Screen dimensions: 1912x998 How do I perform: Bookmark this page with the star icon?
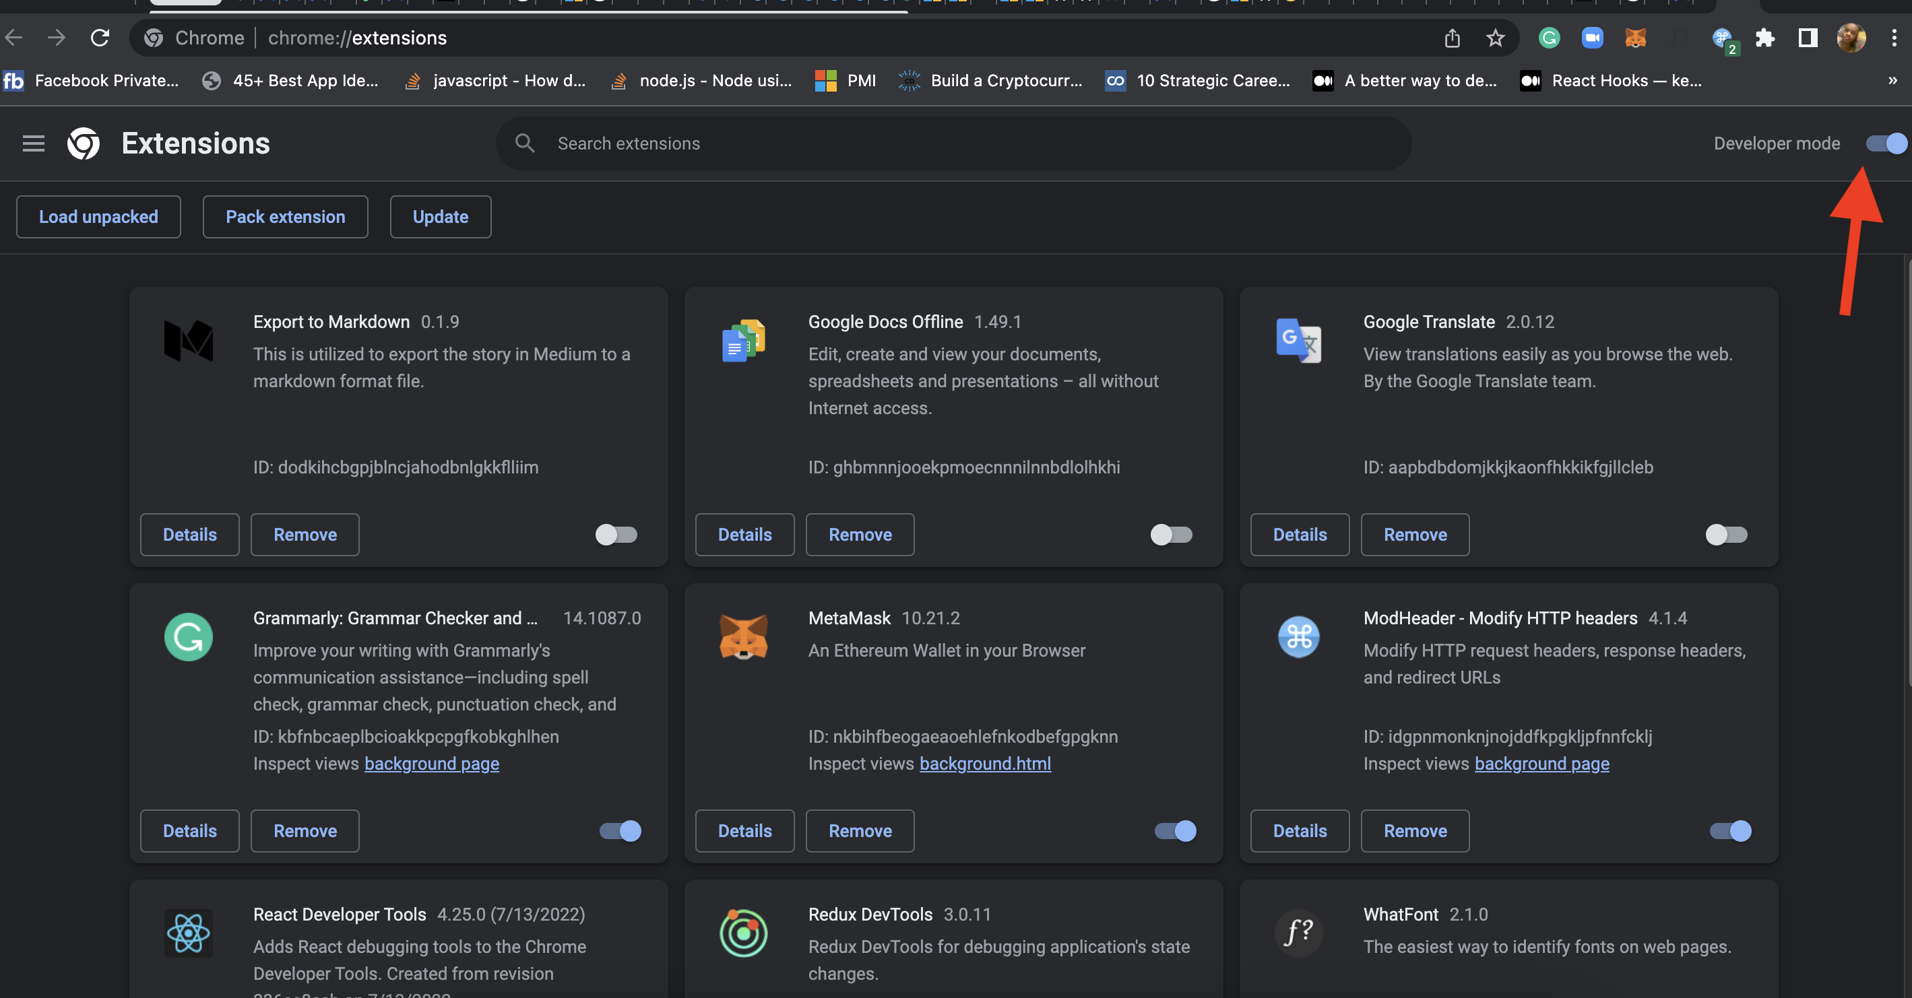1495,38
